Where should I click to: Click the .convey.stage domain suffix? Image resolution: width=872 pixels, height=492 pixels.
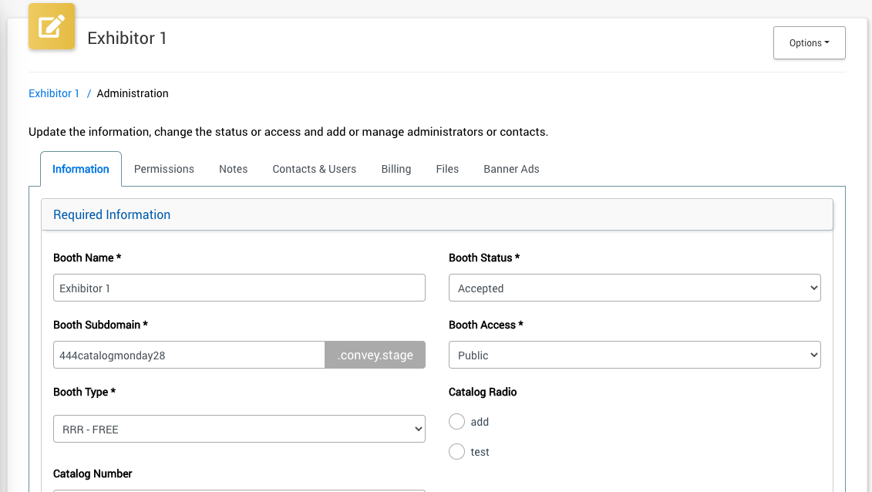[x=375, y=355]
